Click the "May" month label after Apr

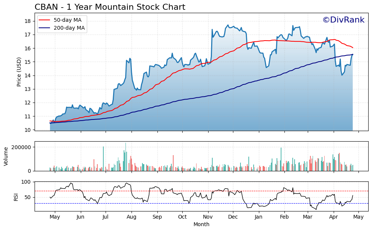[358, 217]
